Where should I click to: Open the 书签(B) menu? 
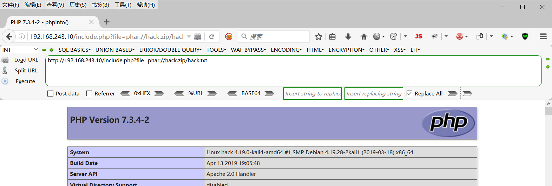[100, 5]
